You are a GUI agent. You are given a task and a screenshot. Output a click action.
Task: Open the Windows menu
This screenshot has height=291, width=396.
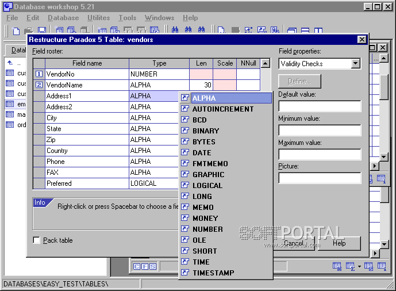click(x=159, y=18)
